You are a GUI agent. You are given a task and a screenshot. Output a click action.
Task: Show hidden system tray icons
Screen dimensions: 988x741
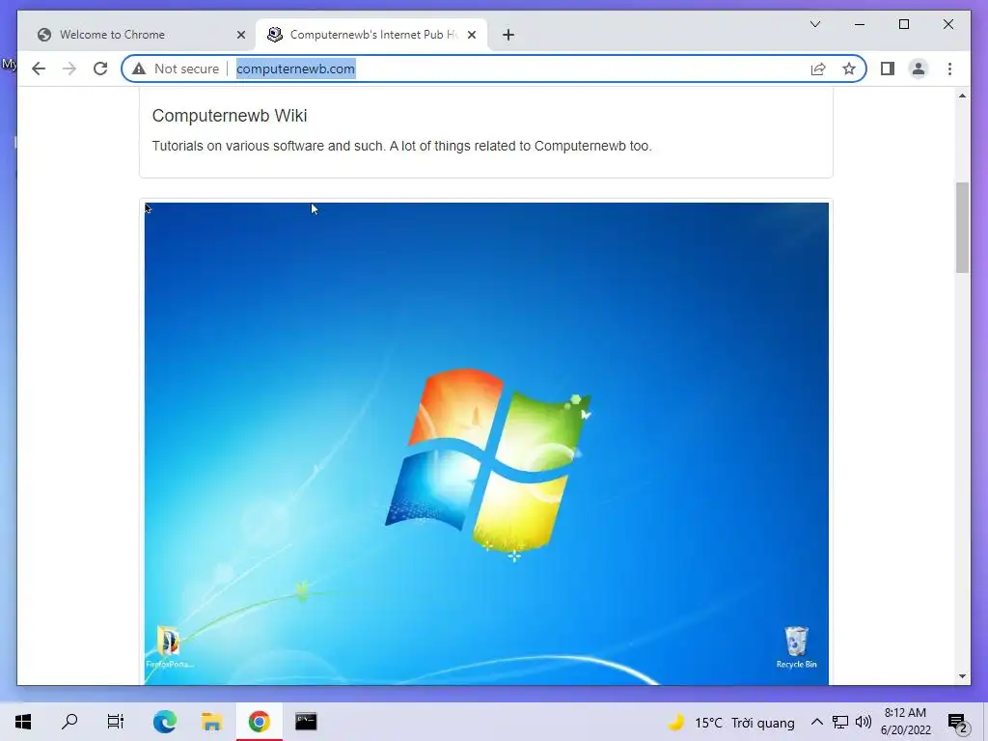point(816,722)
